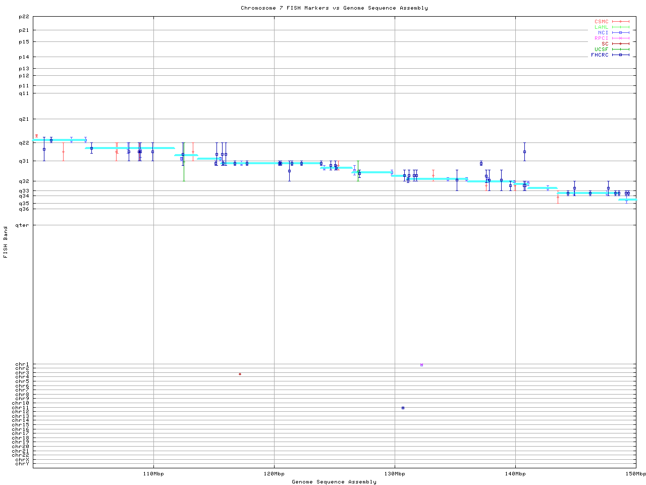Click the "Genome Sequence Assembly" x-axis title
Screen dimensions: 646x485
(x=334, y=482)
